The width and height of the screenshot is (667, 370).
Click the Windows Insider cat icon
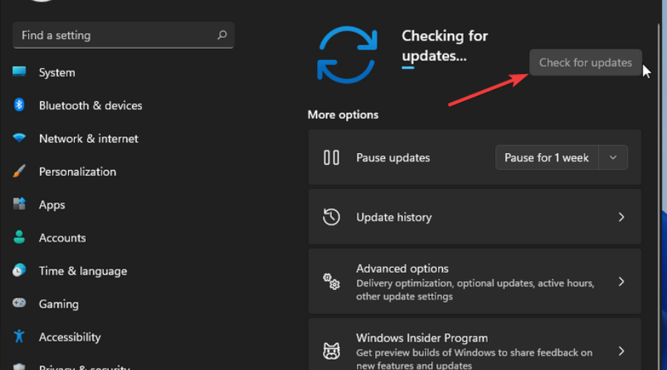(331, 351)
